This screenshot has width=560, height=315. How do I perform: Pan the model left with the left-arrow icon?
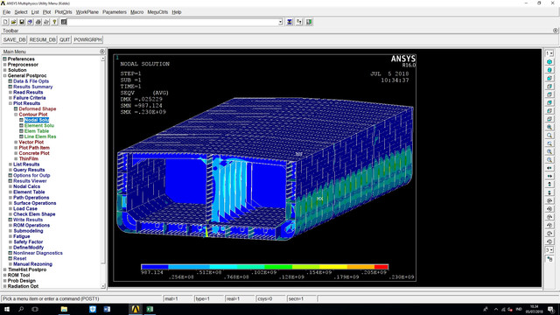[549, 168]
